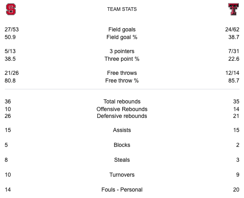Click the Three point % label
Image resolution: width=244 pixels, height=198 pixels.
point(122,58)
